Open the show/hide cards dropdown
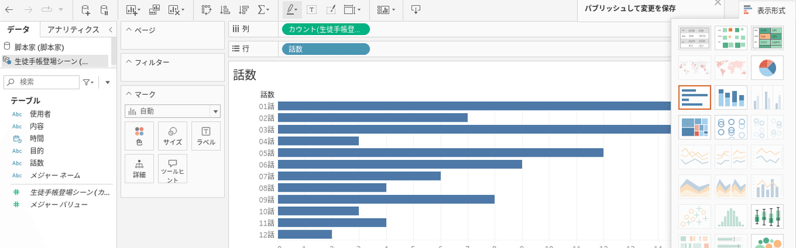The height and width of the screenshot is (248, 796). [x=386, y=10]
